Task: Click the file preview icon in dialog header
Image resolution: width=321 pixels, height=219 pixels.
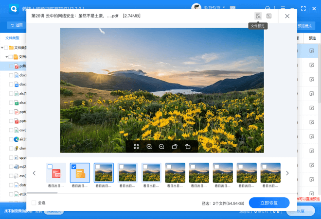Action: point(258,16)
